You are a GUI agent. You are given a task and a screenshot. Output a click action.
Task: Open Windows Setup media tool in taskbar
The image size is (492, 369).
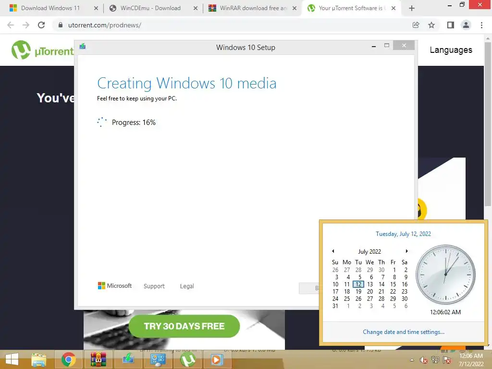128,359
